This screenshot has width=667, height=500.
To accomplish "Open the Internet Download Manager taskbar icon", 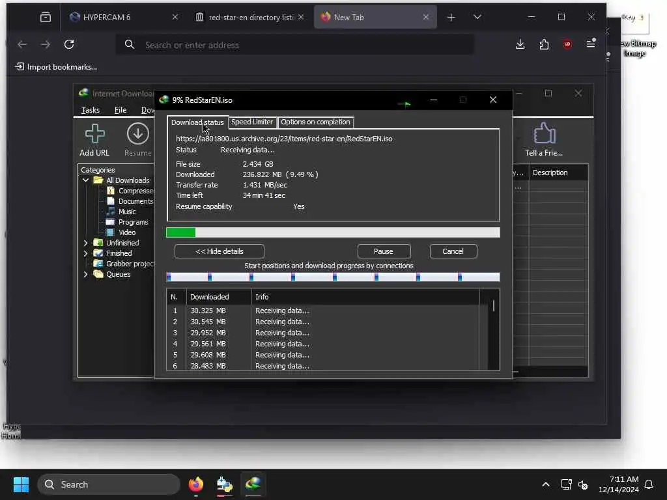I will click(253, 484).
